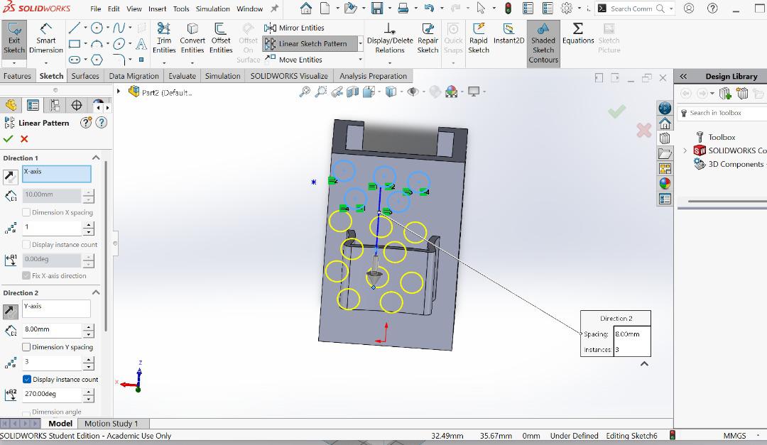
Task: Click the MMGS unit system in status bar
Action: pos(735,436)
